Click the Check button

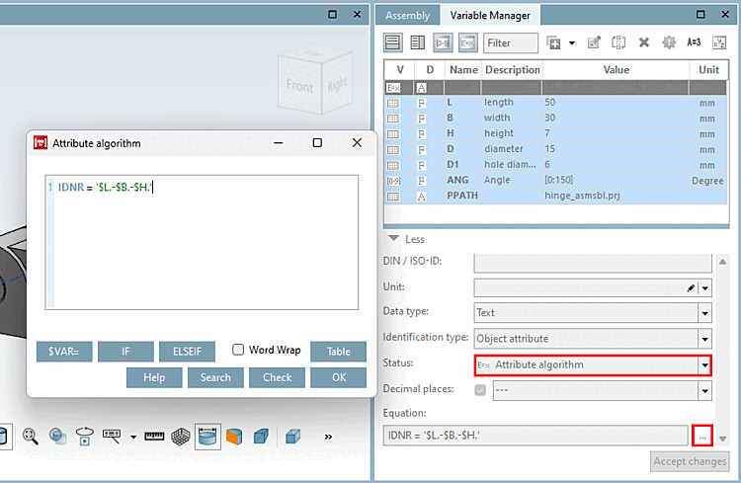[x=277, y=377]
